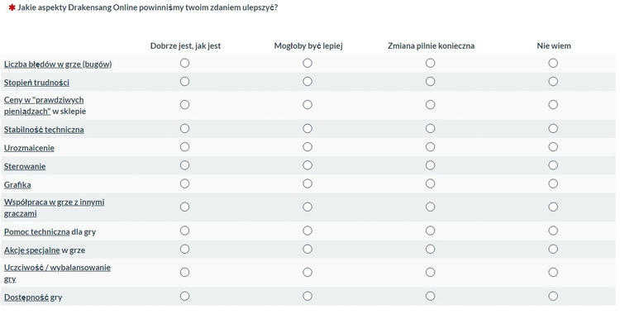This screenshot has height=319, width=620.
Task: Click the 'Stabilność techniczna' underlined label
Action: pyautogui.click(x=44, y=130)
